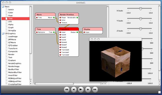
Task: Collapse the 2D Graphics folder
Action: (x=3, y=34)
